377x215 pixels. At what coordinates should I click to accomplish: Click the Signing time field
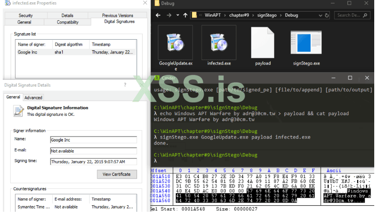(94, 162)
